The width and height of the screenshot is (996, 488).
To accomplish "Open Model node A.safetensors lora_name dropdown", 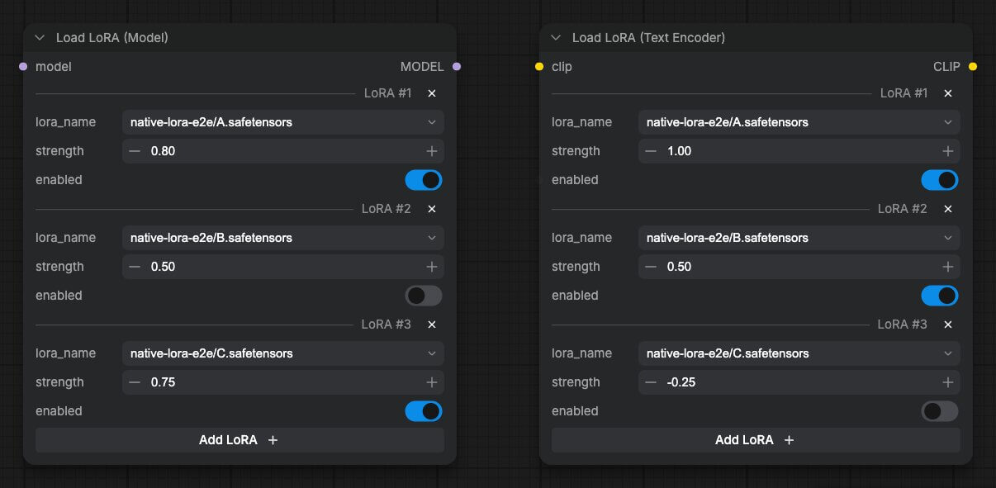I will pyautogui.click(x=283, y=122).
